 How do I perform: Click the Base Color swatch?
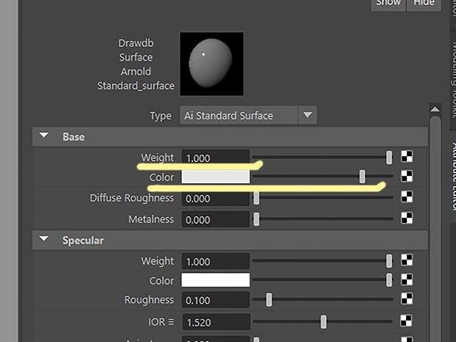pos(215,177)
